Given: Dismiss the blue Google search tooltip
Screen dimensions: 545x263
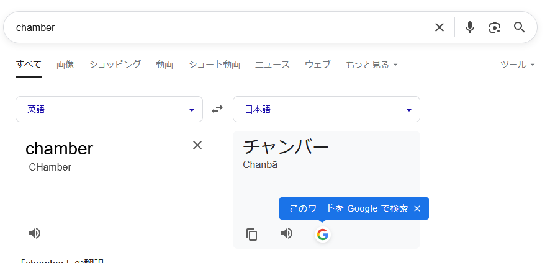Looking at the screenshot, I should click(417, 208).
